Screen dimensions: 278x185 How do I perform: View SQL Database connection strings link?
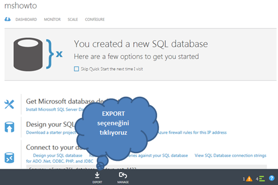pyautogui.click(x=230, y=155)
